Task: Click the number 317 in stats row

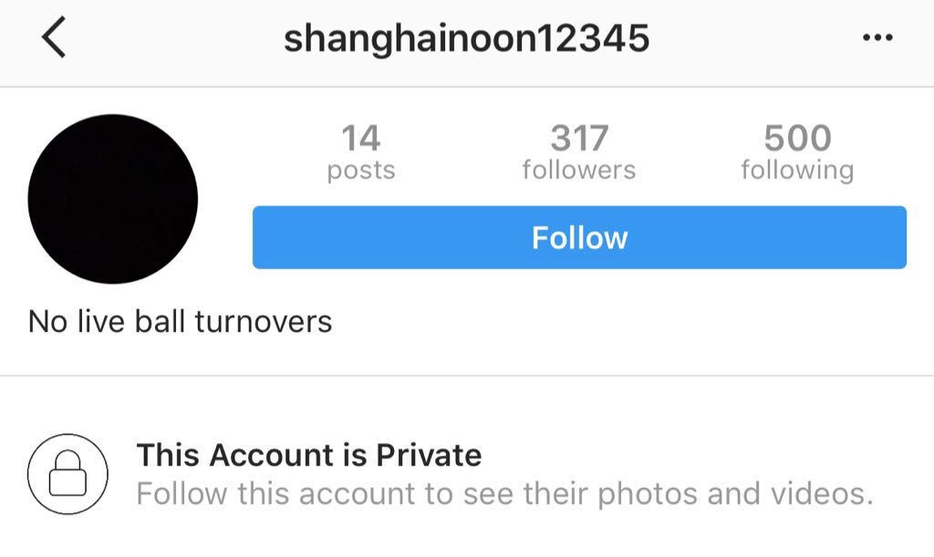Action: [x=579, y=138]
